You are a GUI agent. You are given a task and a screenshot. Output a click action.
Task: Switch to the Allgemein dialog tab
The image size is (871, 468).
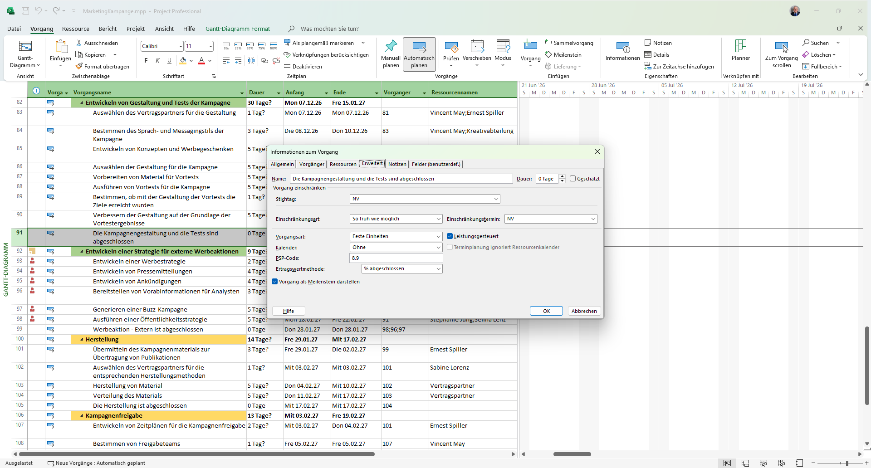[282, 164]
